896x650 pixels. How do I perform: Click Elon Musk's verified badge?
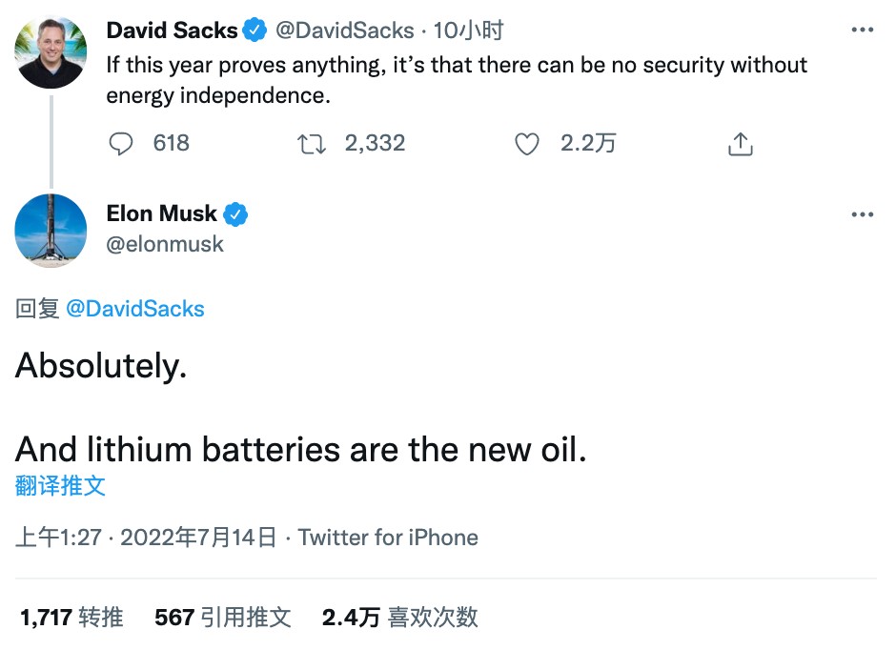235,214
